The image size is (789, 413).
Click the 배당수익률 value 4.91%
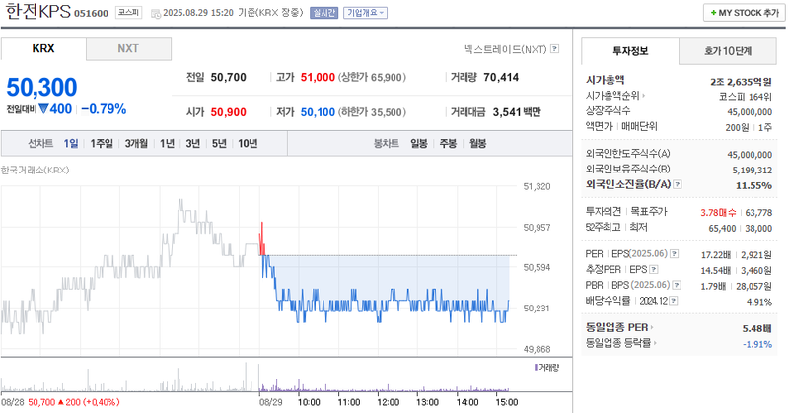click(759, 302)
